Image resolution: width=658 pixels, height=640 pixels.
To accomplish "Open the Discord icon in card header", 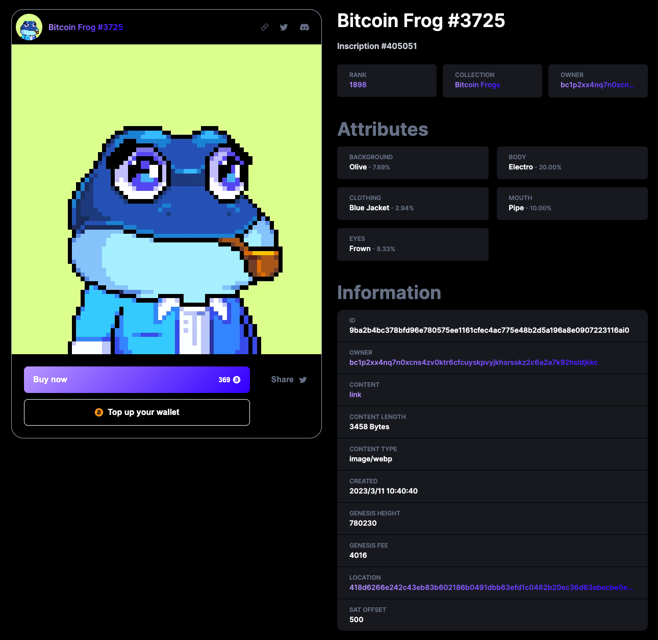I will coord(305,27).
